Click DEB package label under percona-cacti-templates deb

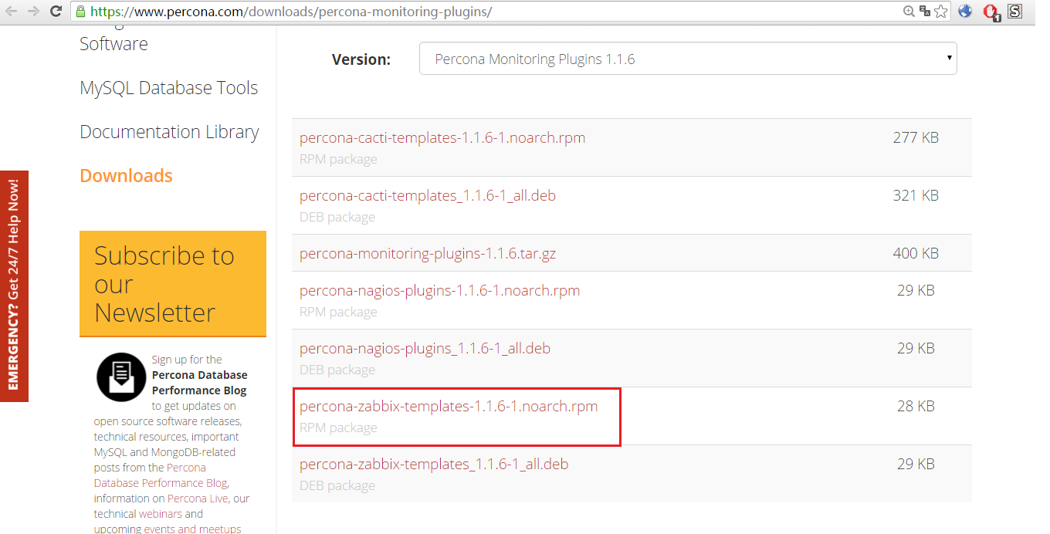pos(337,218)
